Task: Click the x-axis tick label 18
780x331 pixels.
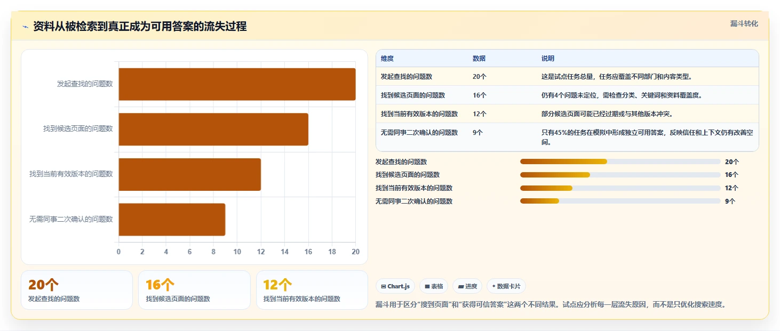Action: (x=332, y=252)
